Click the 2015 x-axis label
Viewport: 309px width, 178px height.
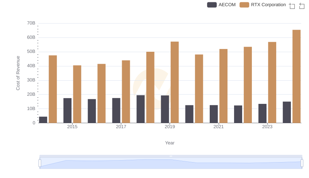(x=72, y=127)
